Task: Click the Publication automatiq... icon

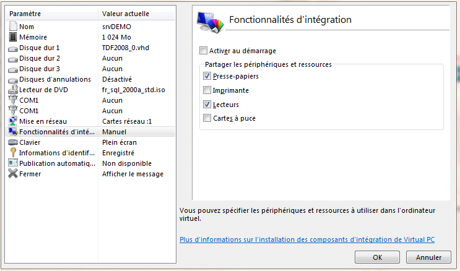Action: [x=13, y=163]
